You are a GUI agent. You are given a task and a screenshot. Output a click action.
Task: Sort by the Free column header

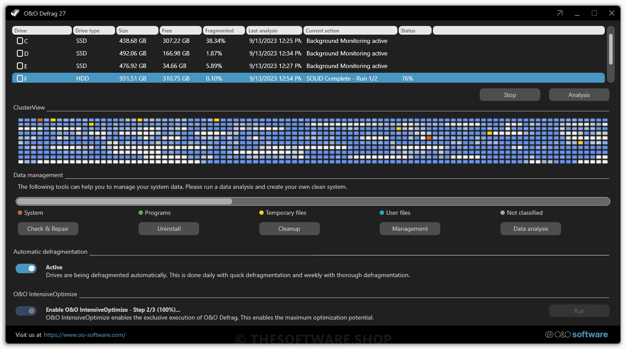(x=181, y=30)
